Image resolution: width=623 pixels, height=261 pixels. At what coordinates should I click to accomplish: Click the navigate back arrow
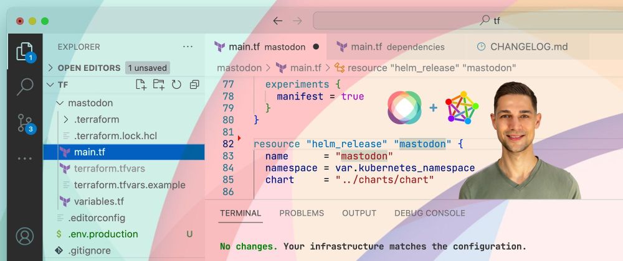coord(278,21)
